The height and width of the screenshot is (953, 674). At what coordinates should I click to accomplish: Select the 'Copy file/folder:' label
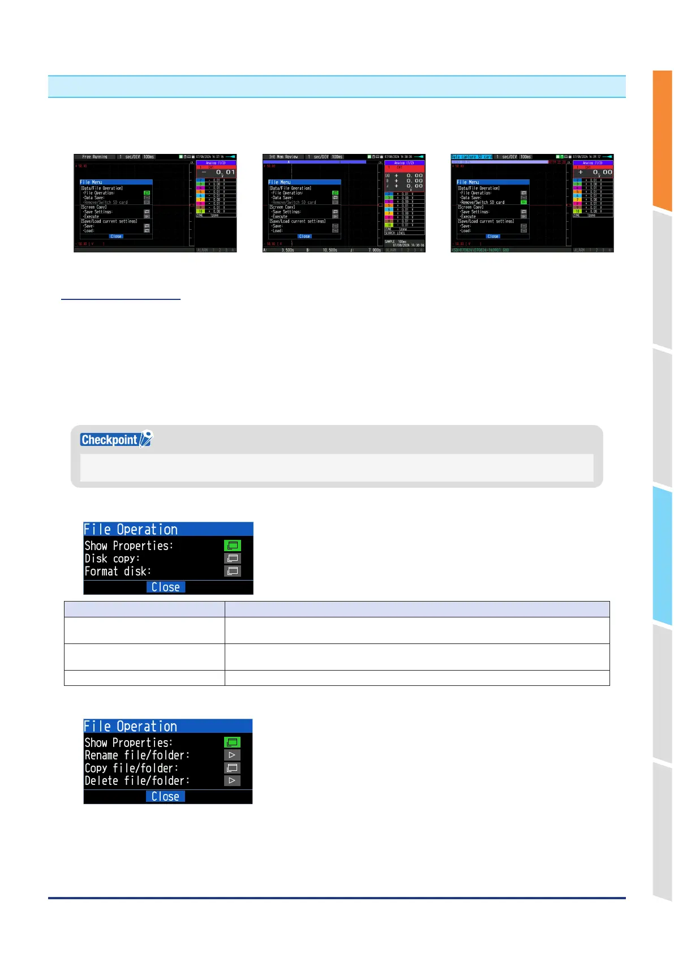click(131, 769)
